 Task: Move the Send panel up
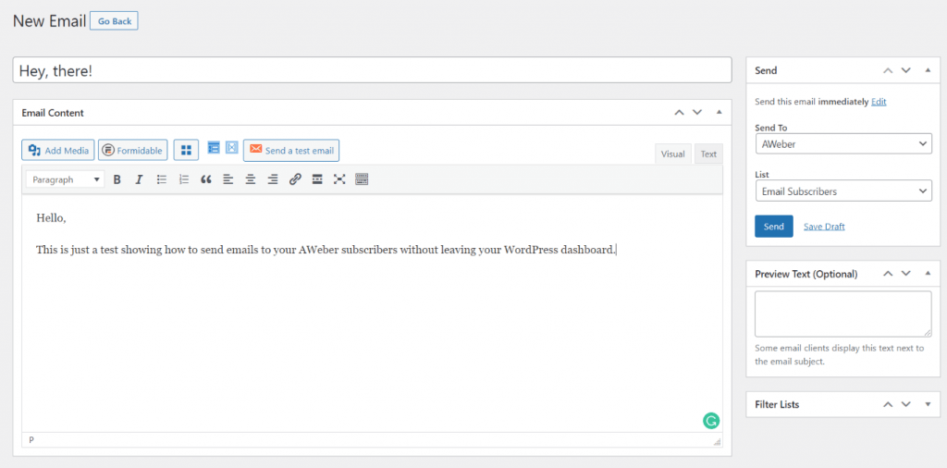[x=888, y=70]
